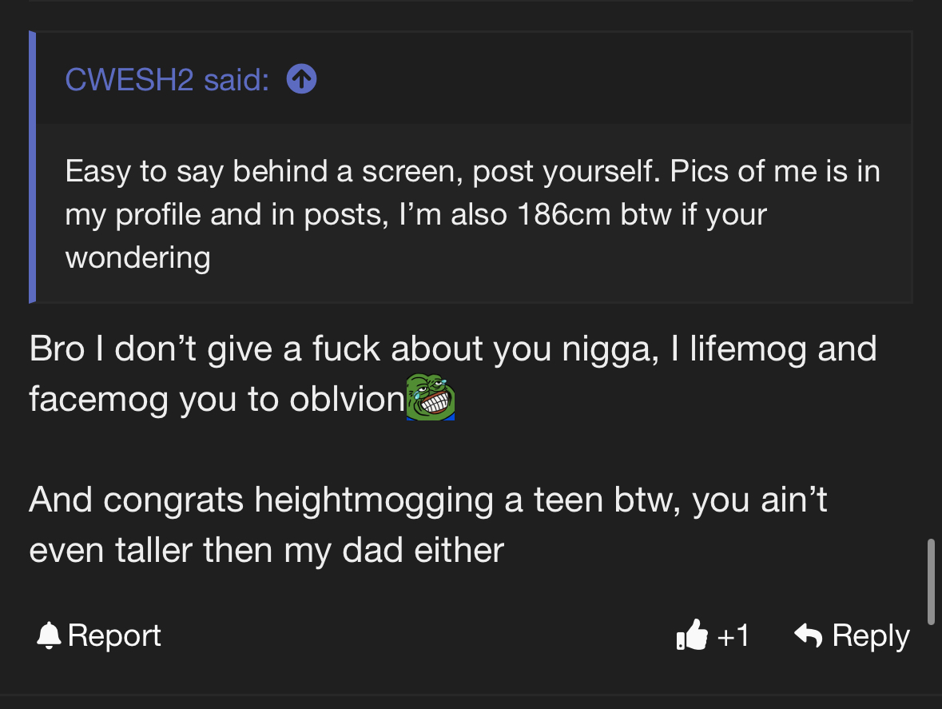Click the bell icon next to Report
The width and height of the screenshot is (942, 709).
pos(50,635)
